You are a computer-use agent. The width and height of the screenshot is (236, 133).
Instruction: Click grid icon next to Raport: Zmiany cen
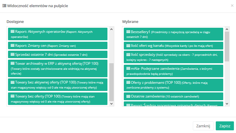(12, 46)
